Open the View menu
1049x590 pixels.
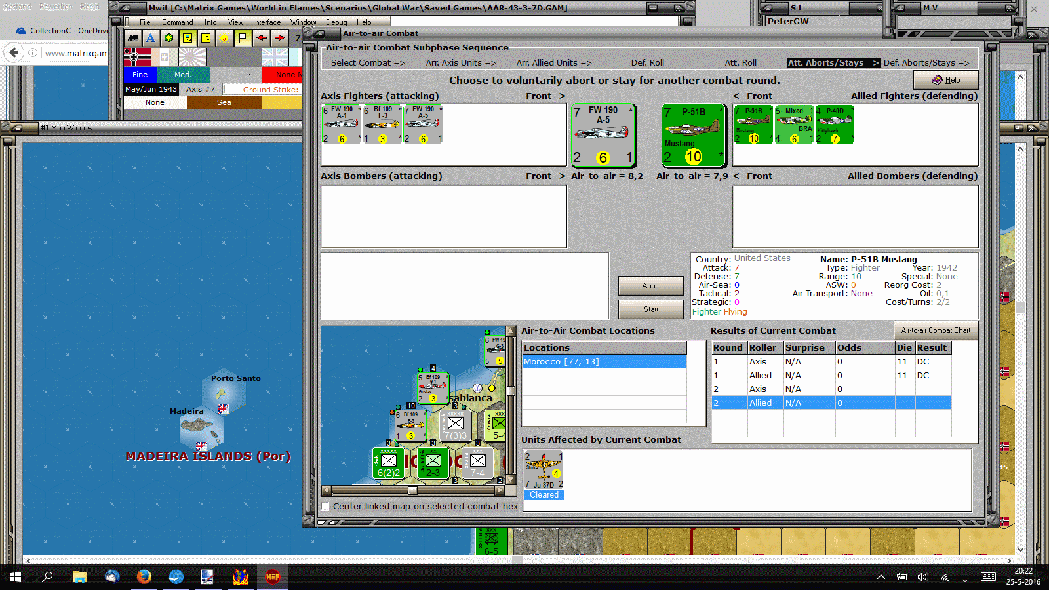point(235,22)
